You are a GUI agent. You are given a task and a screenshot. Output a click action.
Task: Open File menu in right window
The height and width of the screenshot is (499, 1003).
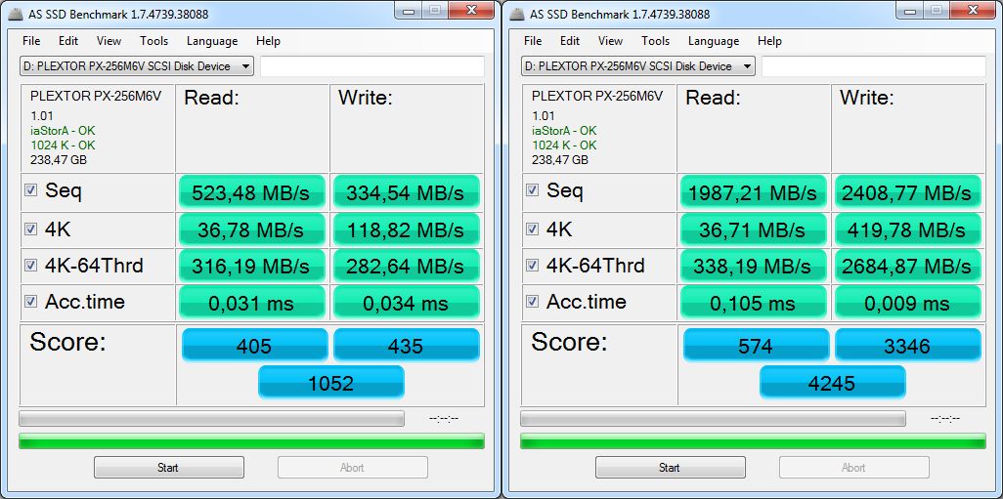[533, 41]
